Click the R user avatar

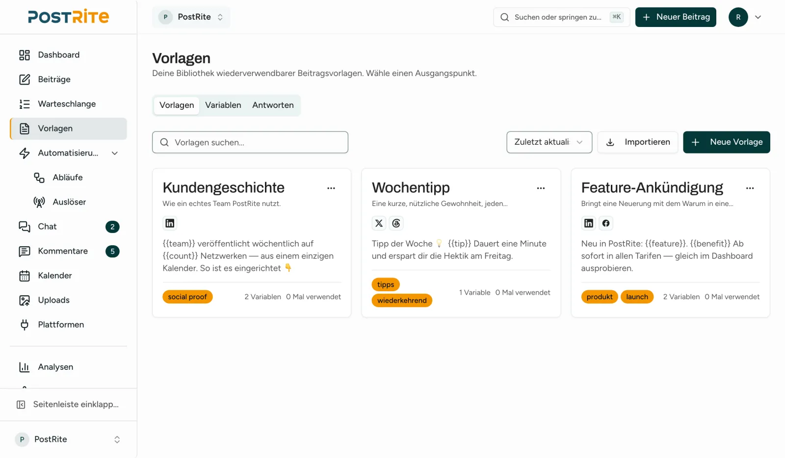738,17
